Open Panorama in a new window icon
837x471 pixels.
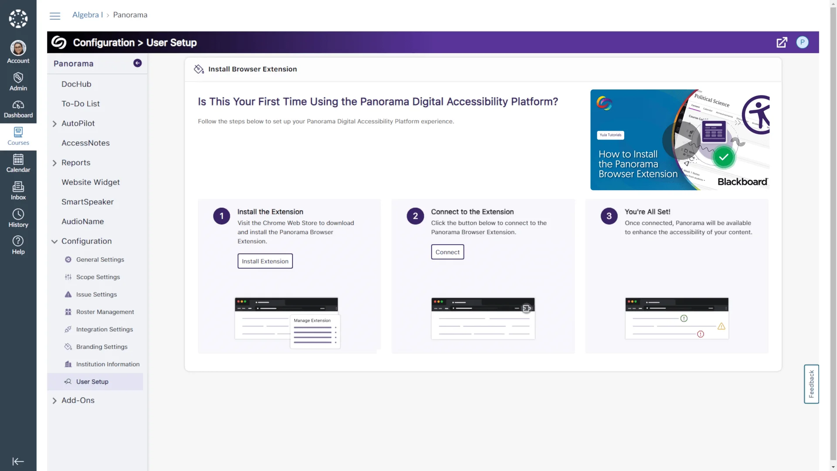(x=782, y=42)
